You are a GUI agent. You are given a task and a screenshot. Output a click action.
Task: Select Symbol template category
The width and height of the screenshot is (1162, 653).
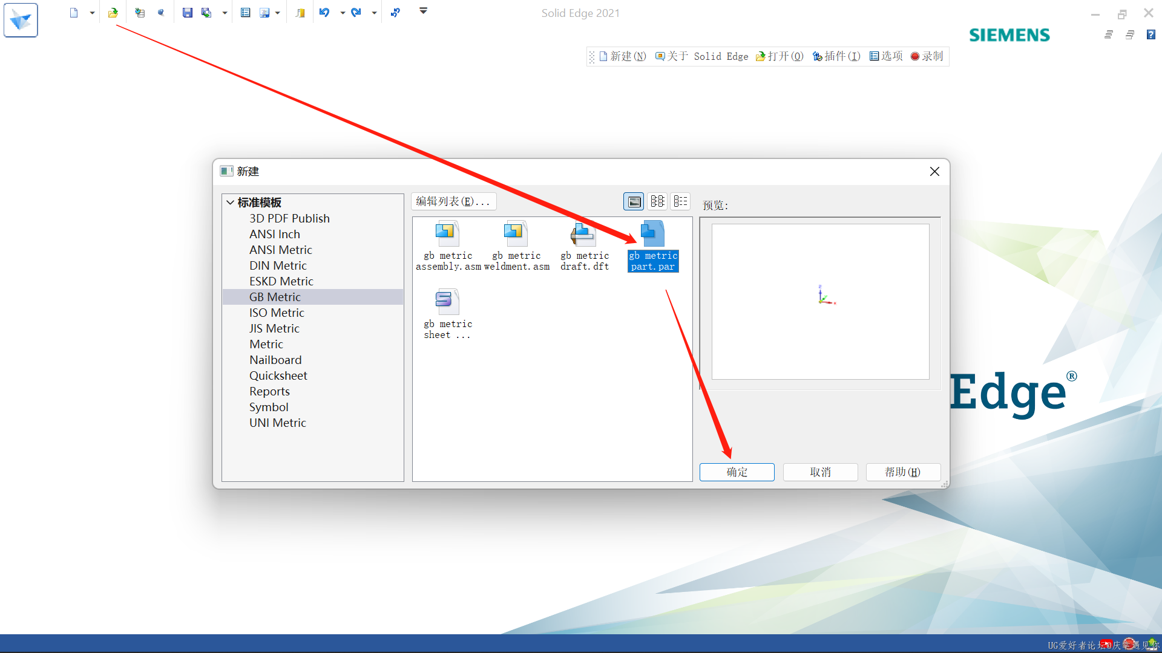click(269, 407)
